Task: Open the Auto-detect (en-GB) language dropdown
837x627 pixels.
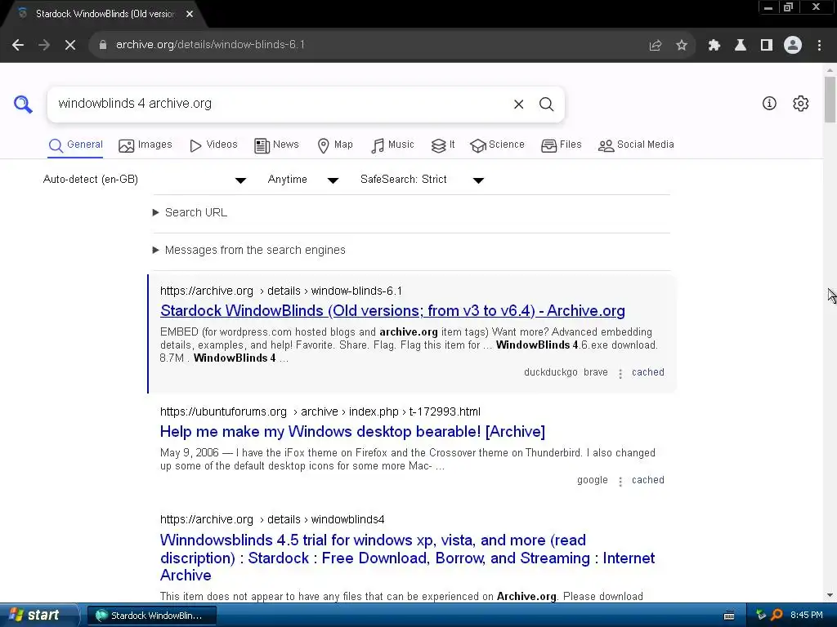Action: [144, 180]
